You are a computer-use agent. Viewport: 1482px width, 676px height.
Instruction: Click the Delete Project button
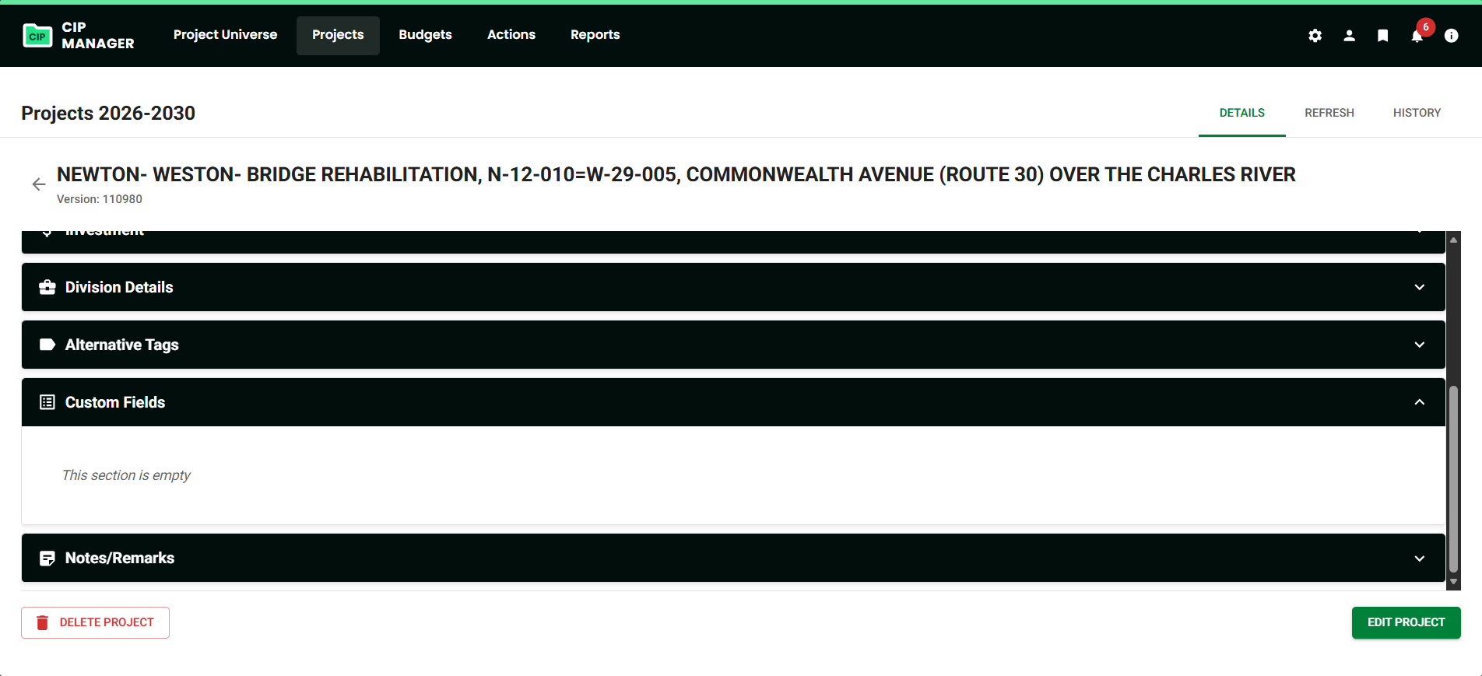pyautogui.click(x=95, y=622)
